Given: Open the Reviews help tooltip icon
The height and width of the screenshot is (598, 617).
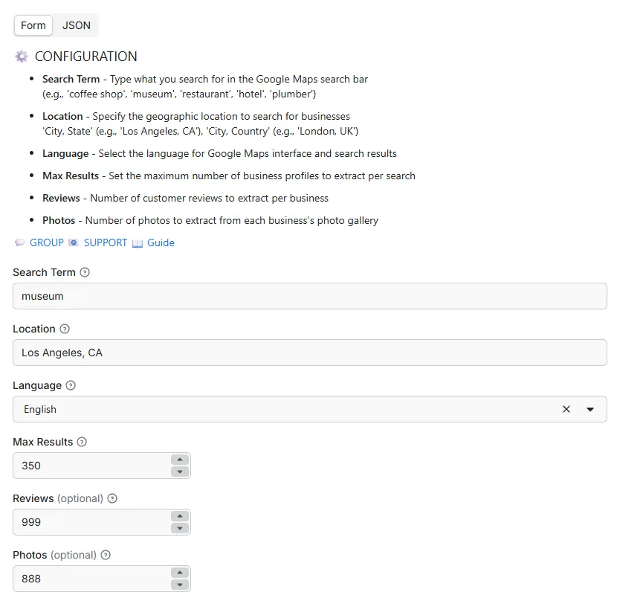Looking at the screenshot, I should tap(112, 498).
